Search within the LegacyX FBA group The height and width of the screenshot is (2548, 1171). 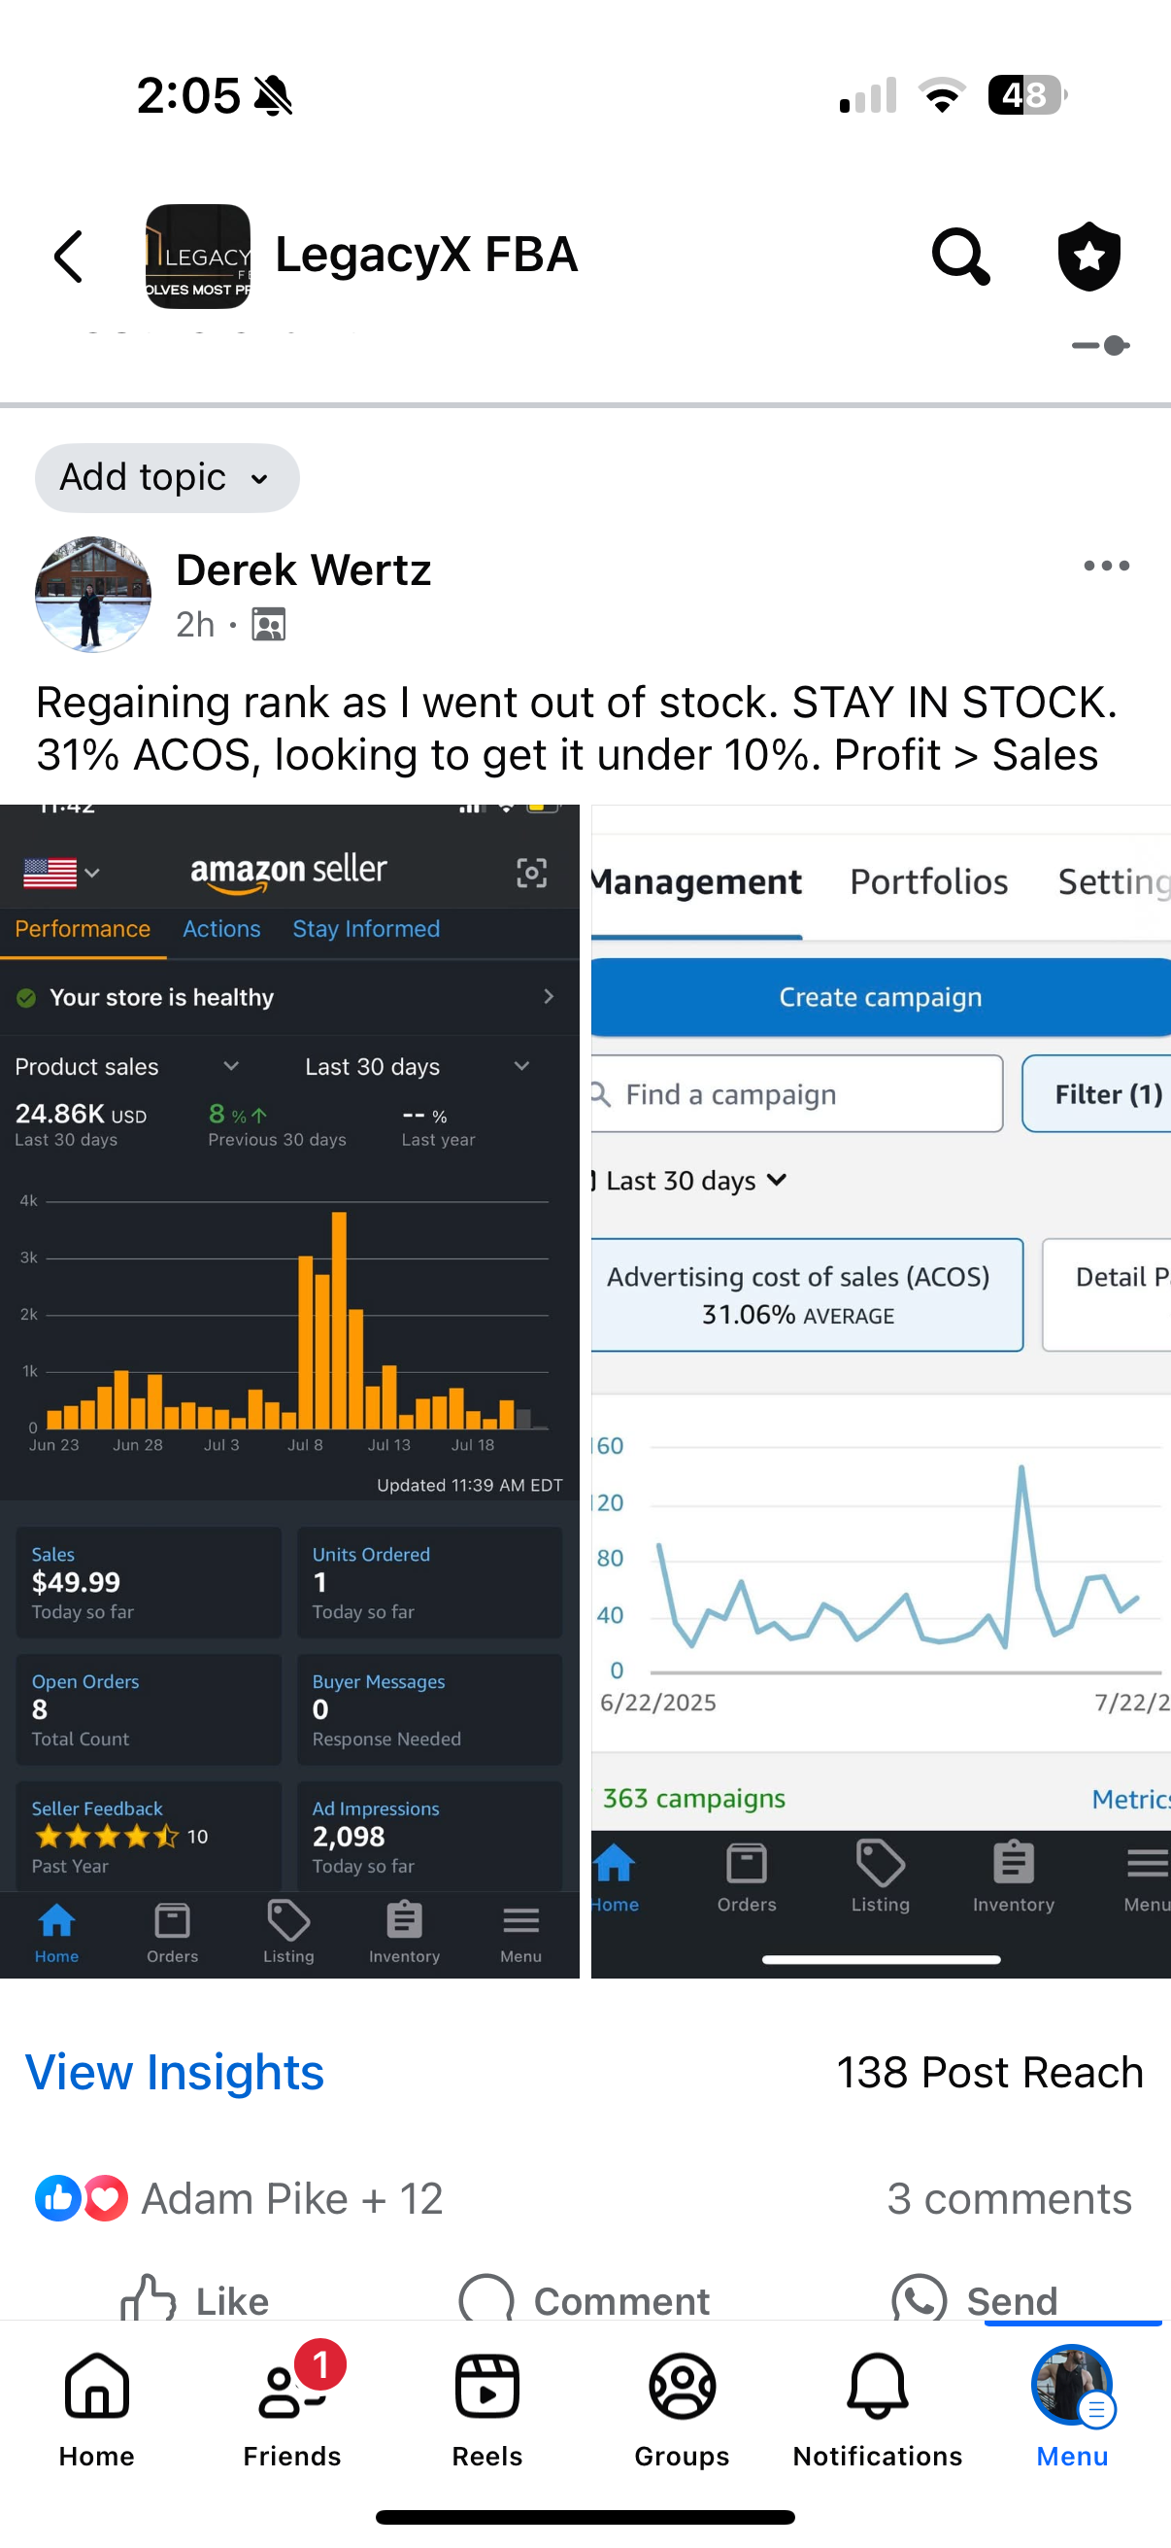point(960,257)
